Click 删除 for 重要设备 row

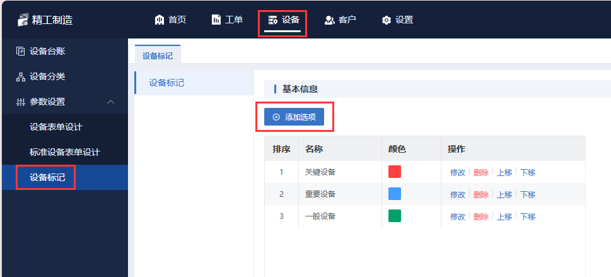tap(481, 194)
